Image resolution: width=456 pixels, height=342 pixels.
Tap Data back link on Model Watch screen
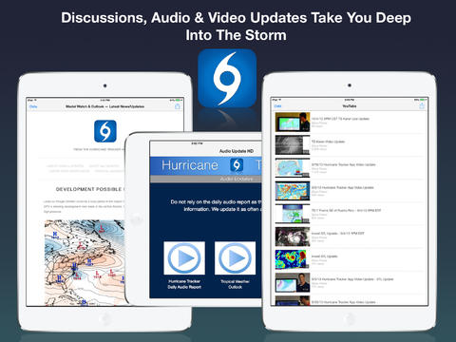33,106
